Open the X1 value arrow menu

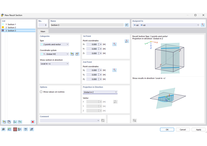point(101,45)
